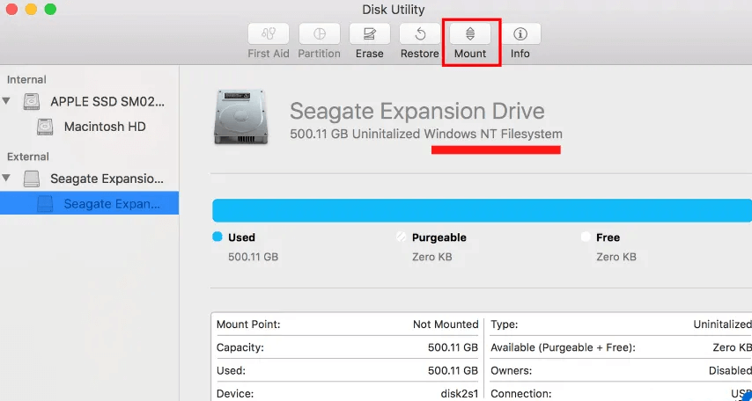Image resolution: width=752 pixels, height=401 pixels.
Task: Click the Partition toolbar icon
Action: (x=319, y=34)
